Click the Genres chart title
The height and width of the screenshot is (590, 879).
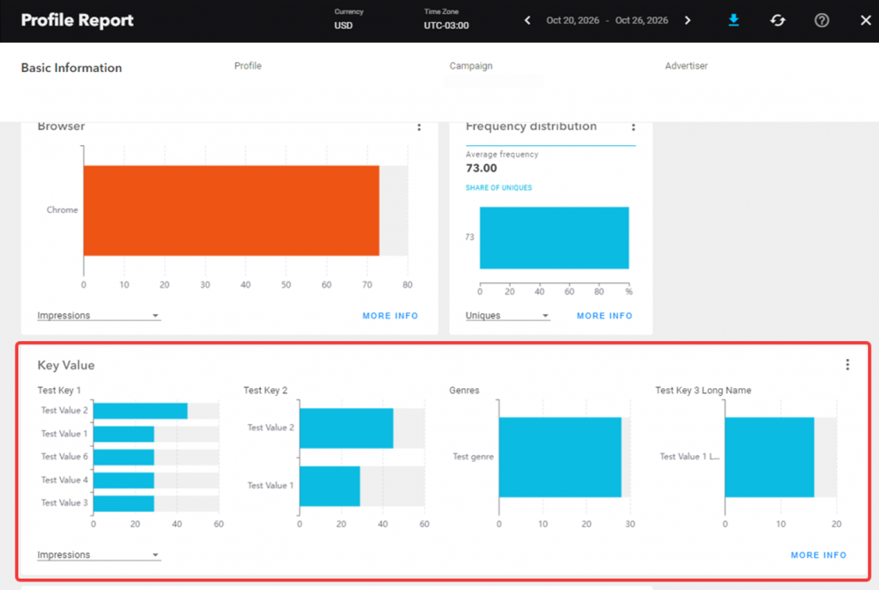[x=464, y=391]
